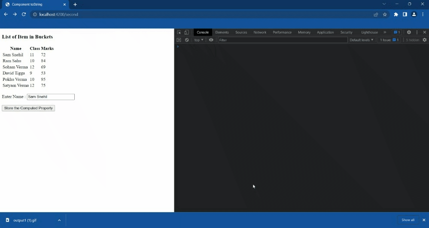The image size is (429, 228).
Task: Click the Marks column header
Action: point(47,49)
